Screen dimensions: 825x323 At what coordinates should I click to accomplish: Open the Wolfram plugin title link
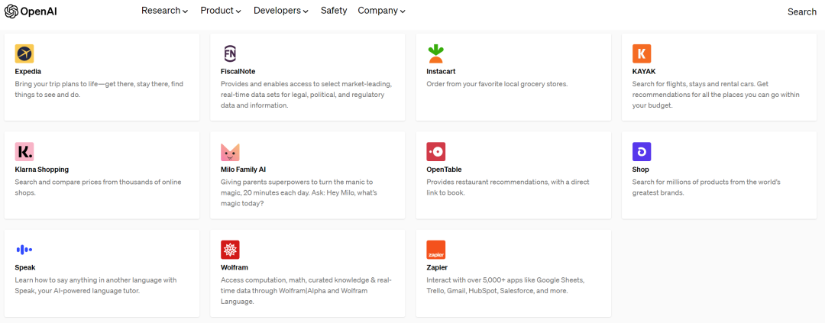click(x=235, y=267)
